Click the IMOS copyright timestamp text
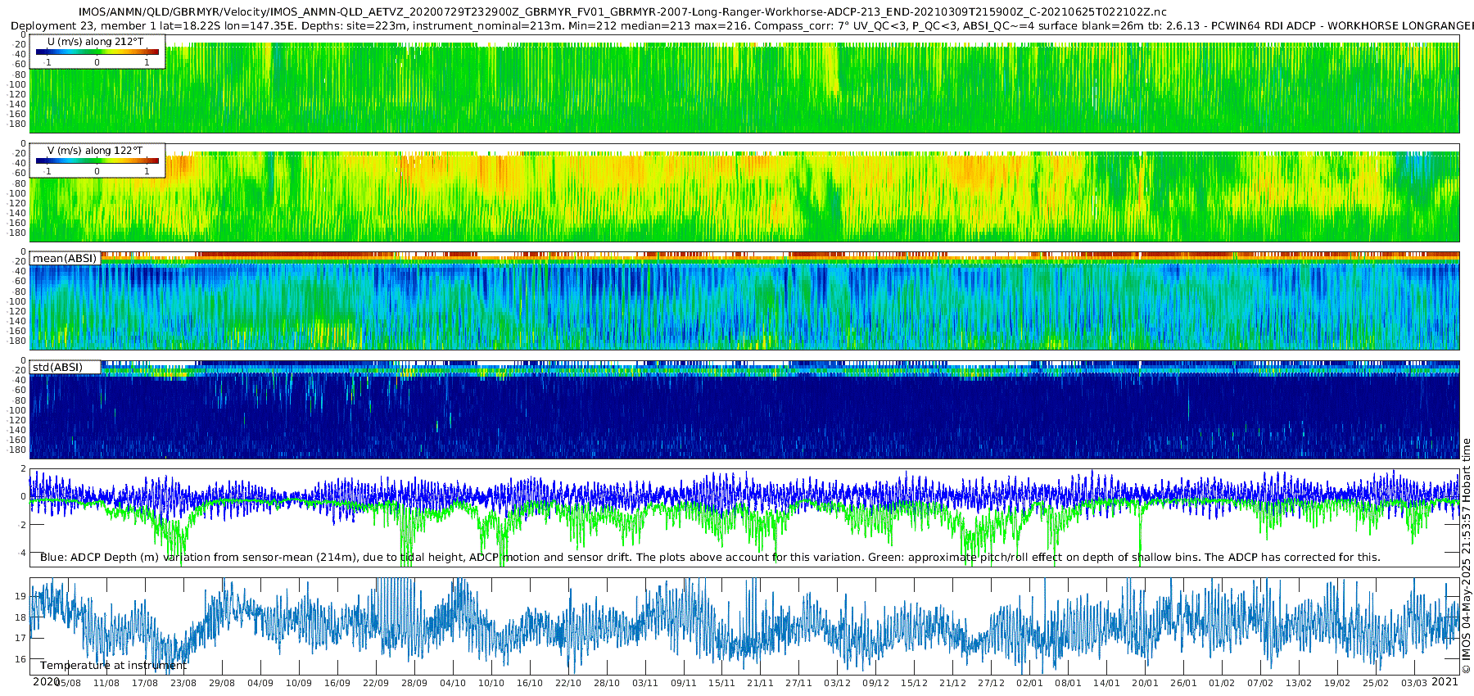This screenshot has height=696, width=1474. coord(1467,556)
